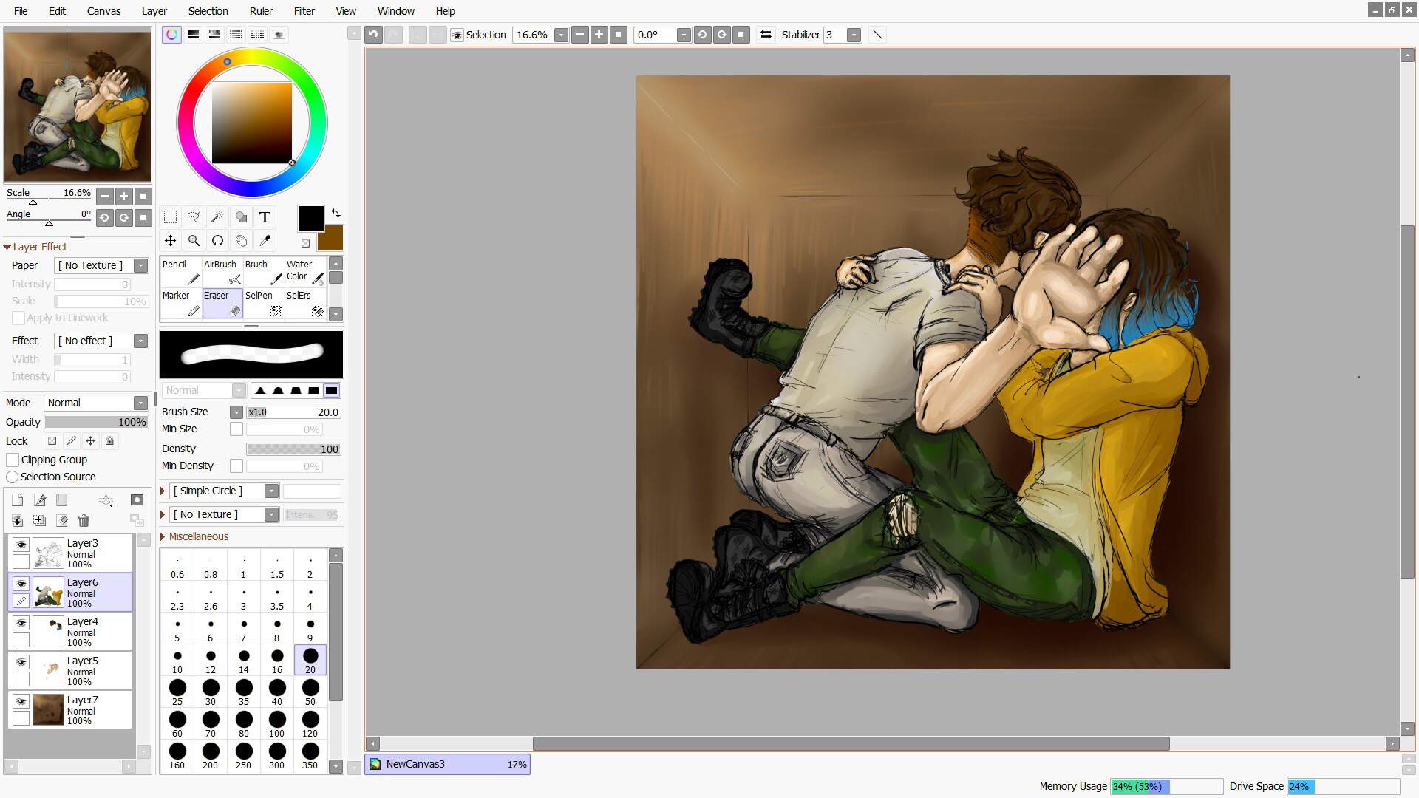This screenshot has height=798, width=1419.
Task: Select the Zoom magnifier tool
Action: 194,241
